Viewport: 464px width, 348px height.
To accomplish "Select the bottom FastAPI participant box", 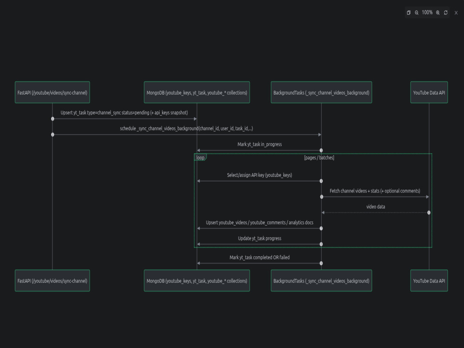I will 52,281.
